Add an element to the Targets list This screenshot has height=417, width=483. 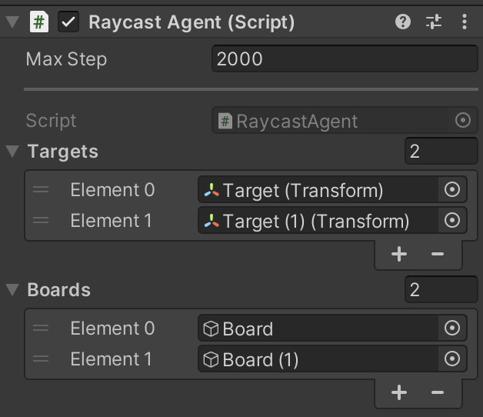(x=399, y=254)
